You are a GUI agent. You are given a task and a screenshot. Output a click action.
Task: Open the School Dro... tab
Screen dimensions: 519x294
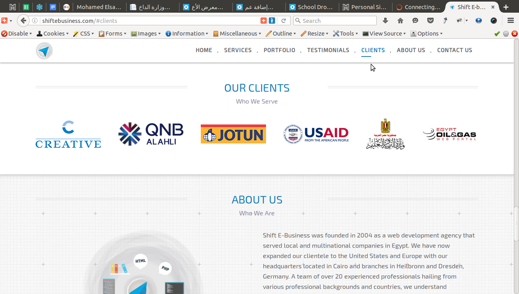tap(312, 7)
